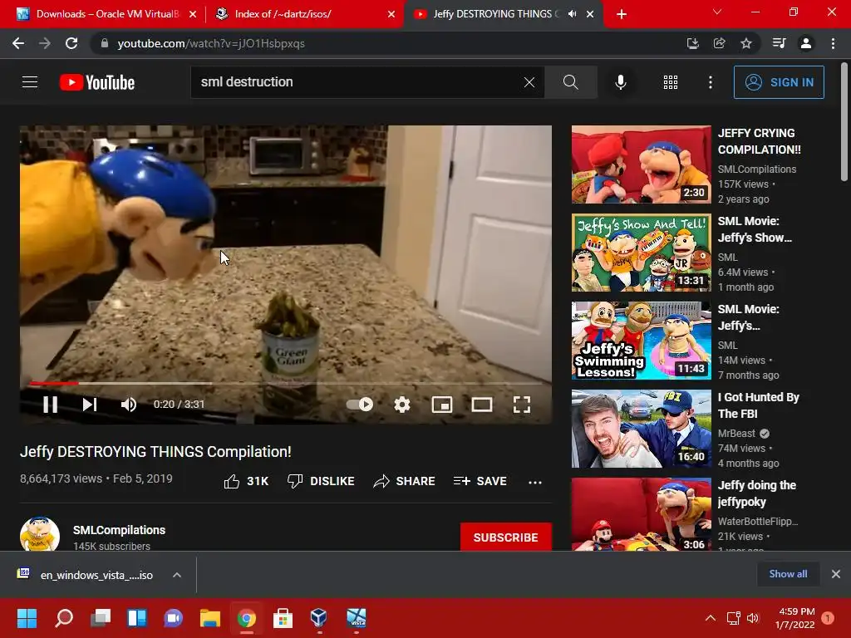
Task: Clear the search box text
Action: [x=529, y=82]
